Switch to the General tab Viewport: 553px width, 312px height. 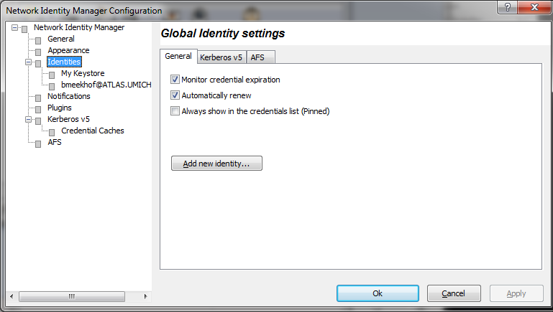tap(178, 56)
